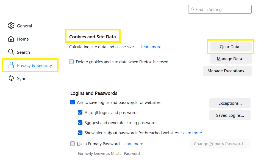264x168 pixels.
Task: Click the Privacy & Security lock icon
Action: [x=11, y=65]
